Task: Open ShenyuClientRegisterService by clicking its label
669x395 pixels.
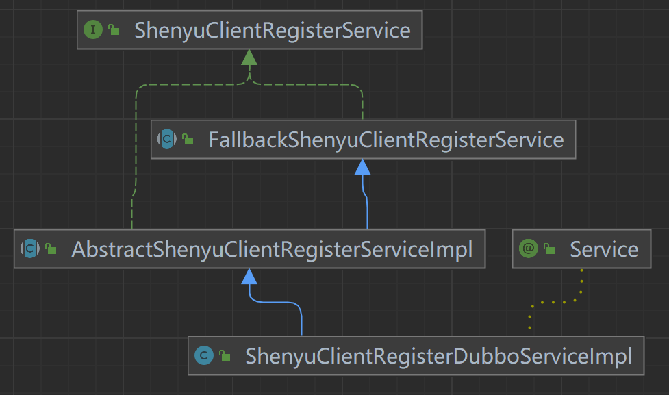Action: [x=272, y=30]
